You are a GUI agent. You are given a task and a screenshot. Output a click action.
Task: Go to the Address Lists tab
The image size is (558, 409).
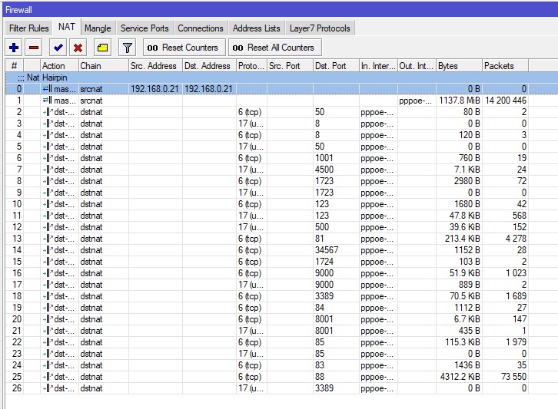pyautogui.click(x=256, y=28)
